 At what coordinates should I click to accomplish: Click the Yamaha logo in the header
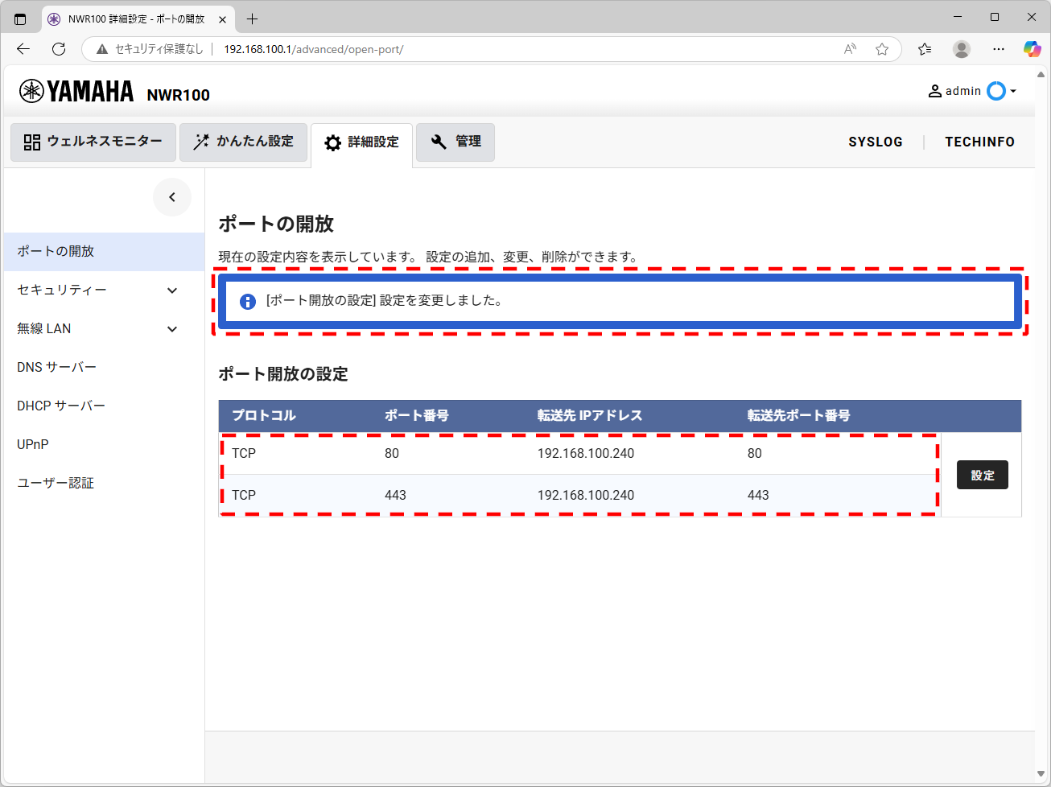[x=76, y=92]
